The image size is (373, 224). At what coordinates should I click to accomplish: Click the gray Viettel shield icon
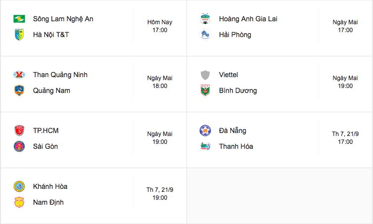coord(205,75)
